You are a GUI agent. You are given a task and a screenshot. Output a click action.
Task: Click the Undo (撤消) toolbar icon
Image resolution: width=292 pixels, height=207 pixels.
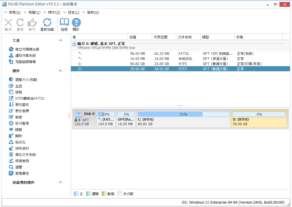pyautogui.click(x=8, y=23)
